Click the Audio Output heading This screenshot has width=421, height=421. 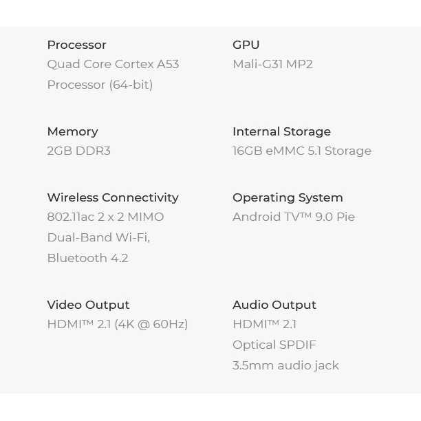point(274,305)
